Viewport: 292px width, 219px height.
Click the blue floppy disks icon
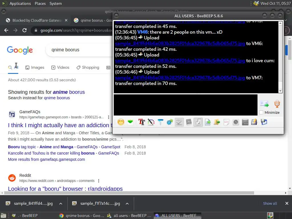(x=264, y=122)
